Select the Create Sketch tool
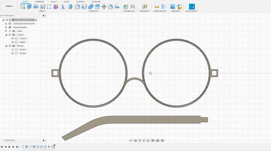 coord(23,7)
